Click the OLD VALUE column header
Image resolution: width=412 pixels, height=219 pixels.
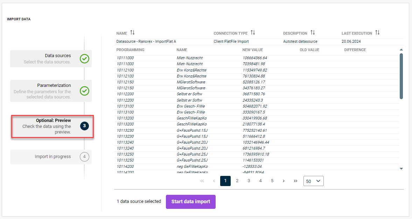click(309, 50)
